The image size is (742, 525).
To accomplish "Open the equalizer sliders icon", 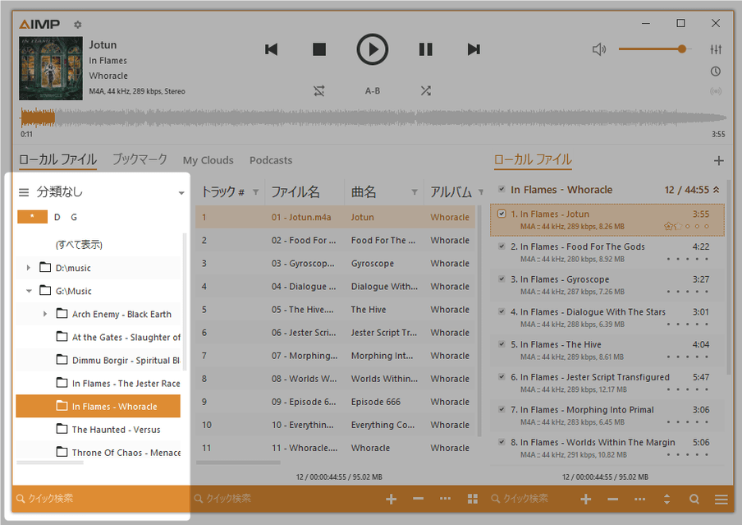I will click(716, 49).
